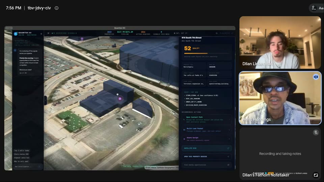The width and height of the screenshot is (324, 182).
Task: Click the send icon in Ask Intelligence box
Action: tap(39, 166)
